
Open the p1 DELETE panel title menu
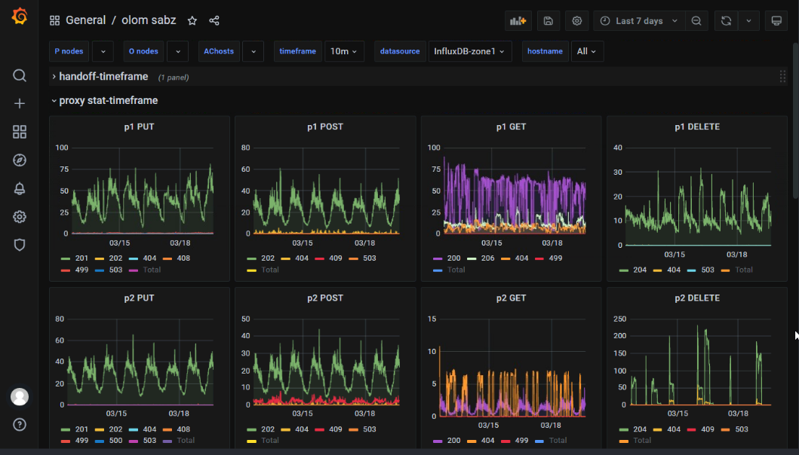(696, 127)
